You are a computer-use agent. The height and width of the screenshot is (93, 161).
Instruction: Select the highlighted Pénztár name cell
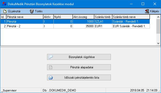click(x=25, y=22)
